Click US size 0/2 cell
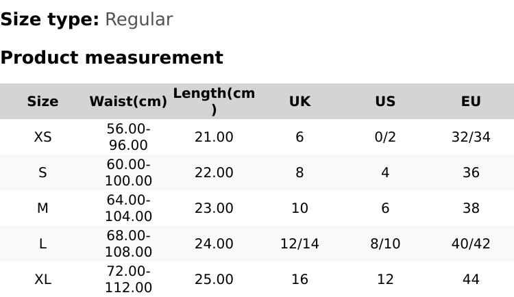This screenshot has width=514, height=297. (385, 137)
